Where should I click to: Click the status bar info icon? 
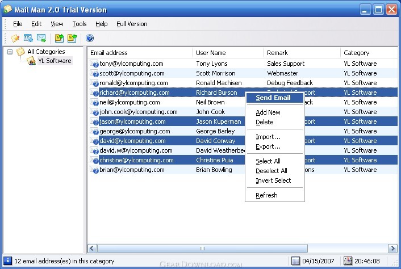[8, 261]
